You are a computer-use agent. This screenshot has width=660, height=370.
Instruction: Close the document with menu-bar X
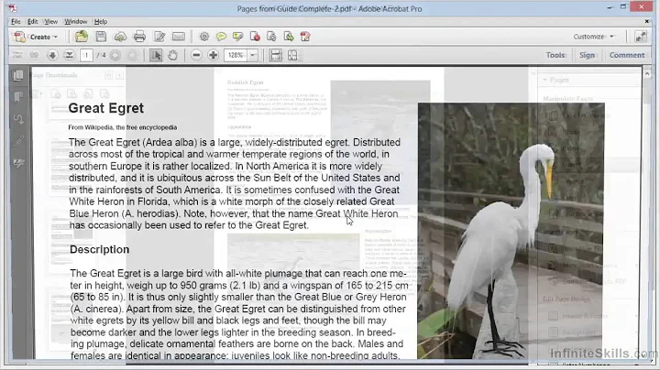point(646,21)
